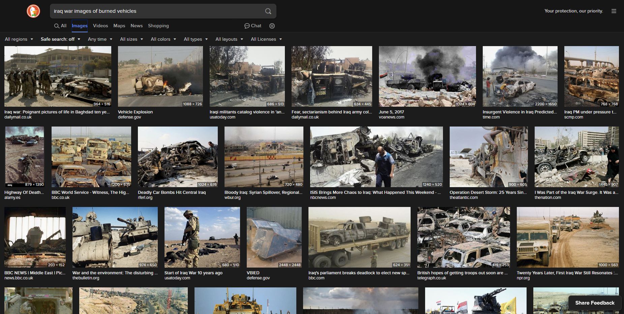Click 'Iraq war: Poignant pictures' title link
Screen dimensions: 624x314
tap(57, 112)
